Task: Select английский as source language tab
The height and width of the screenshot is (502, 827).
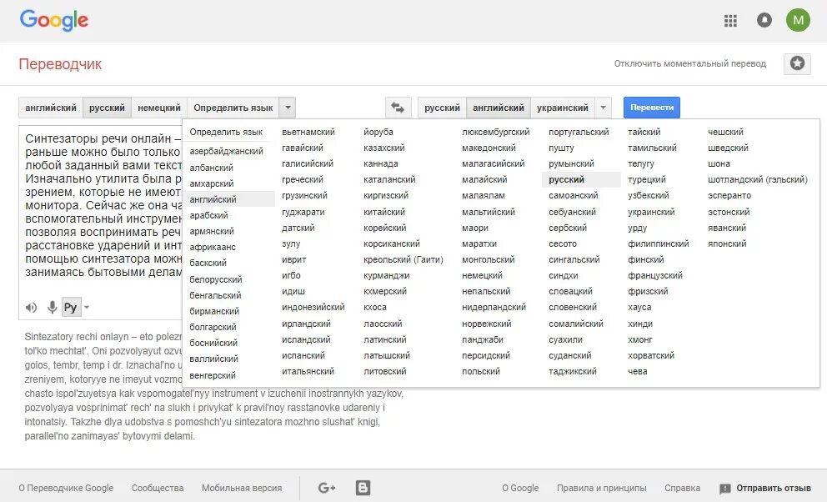Action: [x=51, y=108]
